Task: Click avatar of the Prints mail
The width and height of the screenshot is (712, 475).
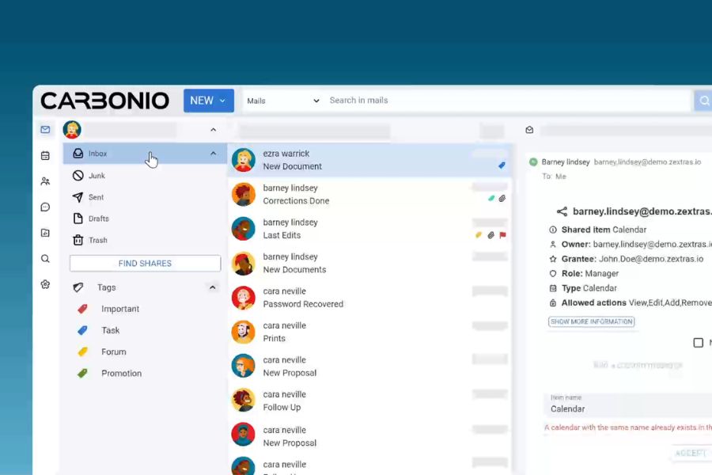Action: tap(244, 332)
